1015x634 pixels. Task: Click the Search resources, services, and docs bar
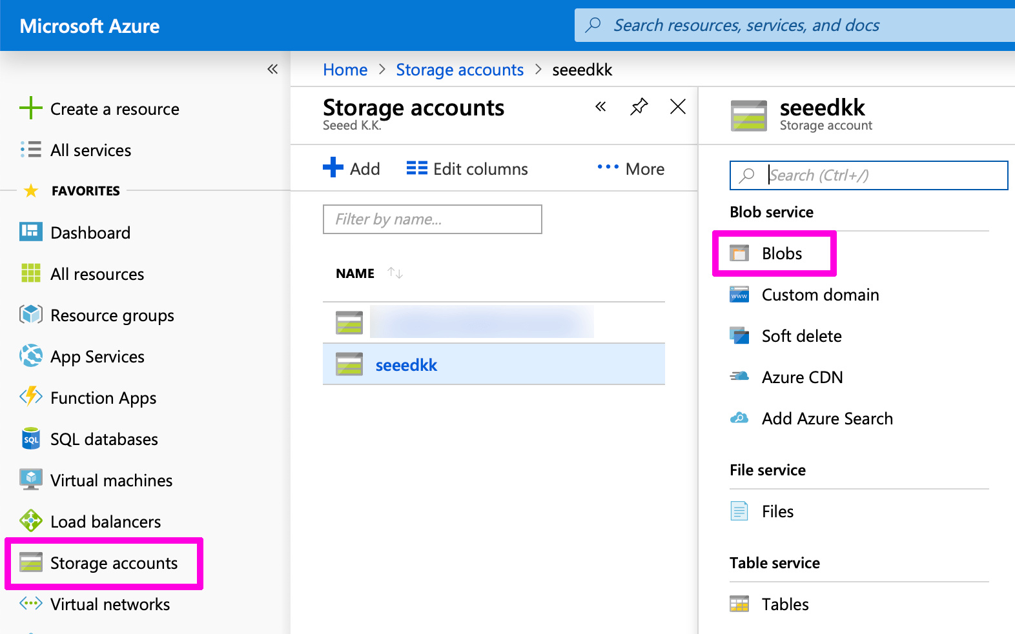(x=795, y=25)
